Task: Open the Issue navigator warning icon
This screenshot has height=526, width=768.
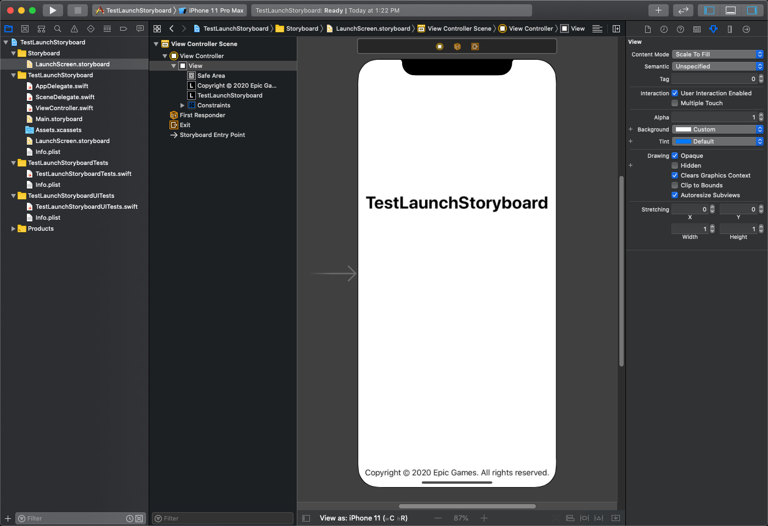Action: [74, 29]
